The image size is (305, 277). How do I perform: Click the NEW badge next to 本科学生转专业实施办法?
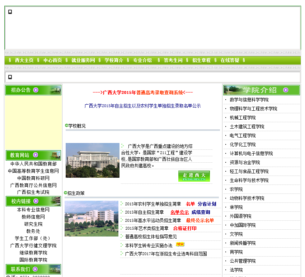pos(180,244)
